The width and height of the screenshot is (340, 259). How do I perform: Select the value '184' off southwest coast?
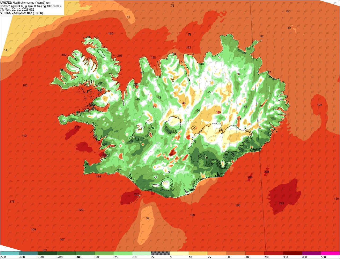point(99,176)
